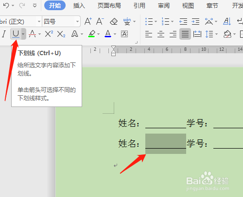Screen dimensions: 243x197
Task: Open the 插入 ribbon tab
Action: click(x=79, y=6)
